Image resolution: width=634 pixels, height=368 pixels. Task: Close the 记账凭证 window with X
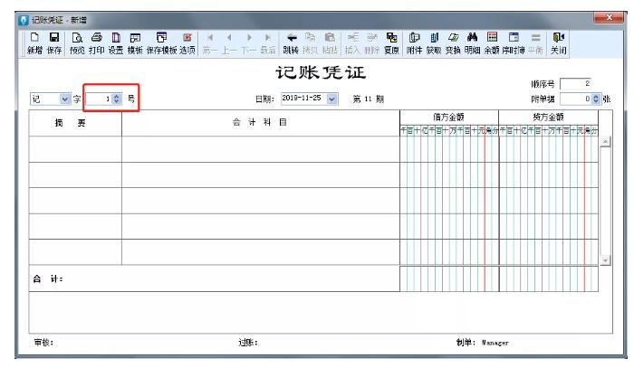coord(609,17)
